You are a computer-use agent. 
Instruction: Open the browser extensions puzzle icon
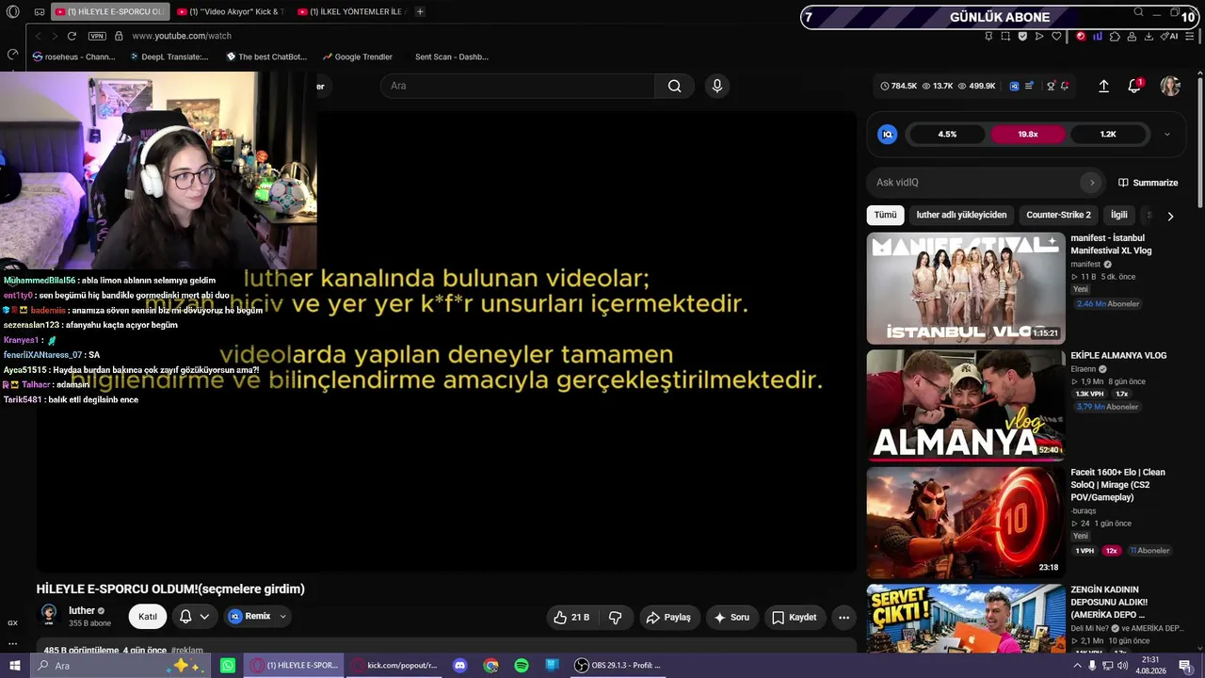point(1115,36)
